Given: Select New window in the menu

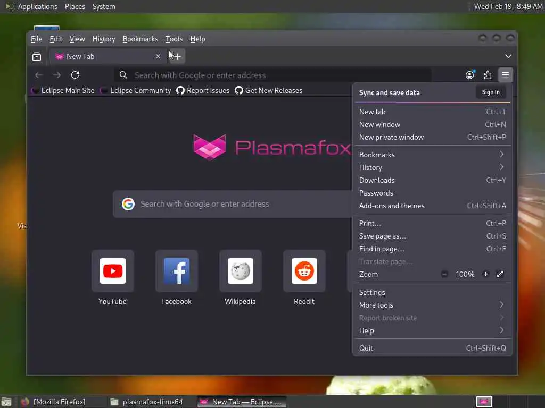Looking at the screenshot, I should point(432,124).
